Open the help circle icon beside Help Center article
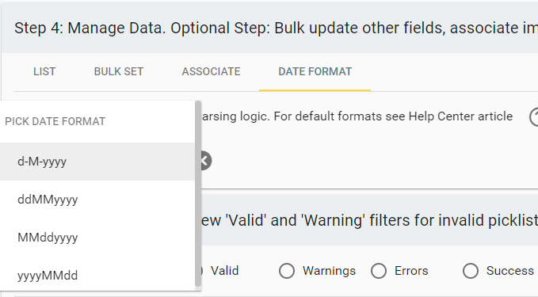The height and width of the screenshot is (297, 538). click(x=534, y=117)
